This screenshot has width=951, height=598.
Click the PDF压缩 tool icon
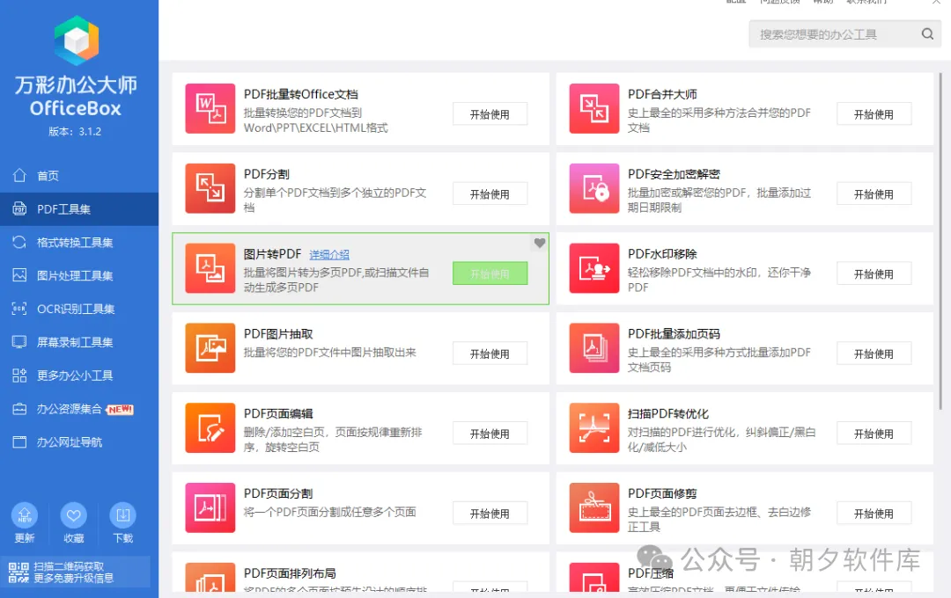point(593,578)
